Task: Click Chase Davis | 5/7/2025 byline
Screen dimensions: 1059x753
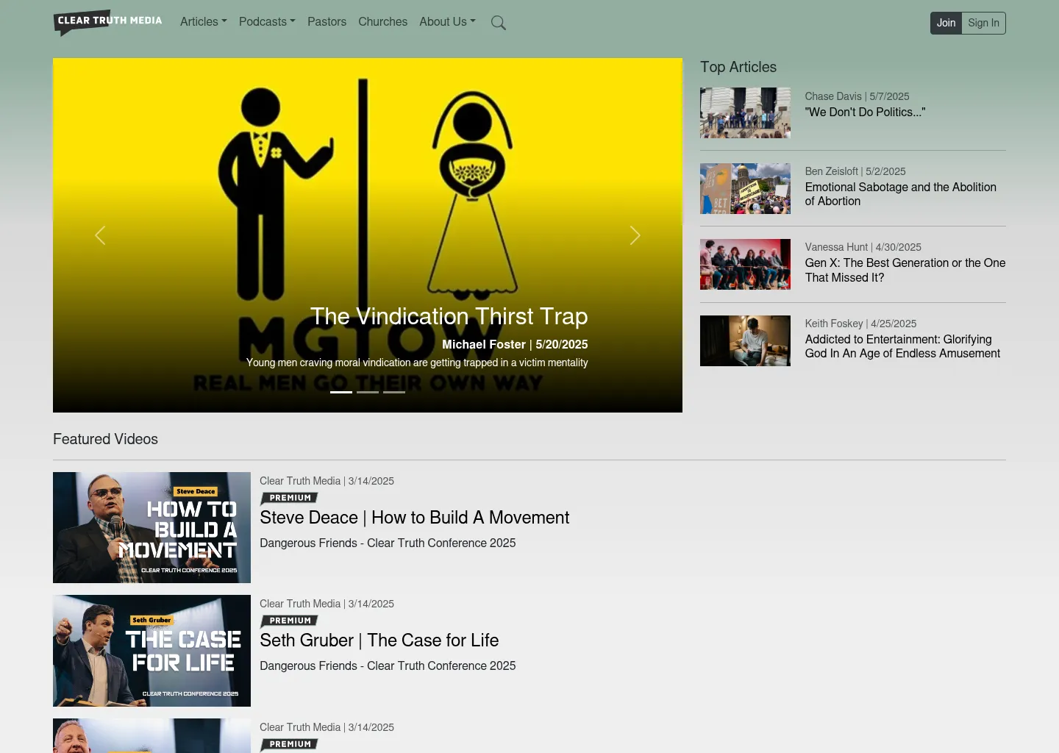Action: tap(857, 96)
